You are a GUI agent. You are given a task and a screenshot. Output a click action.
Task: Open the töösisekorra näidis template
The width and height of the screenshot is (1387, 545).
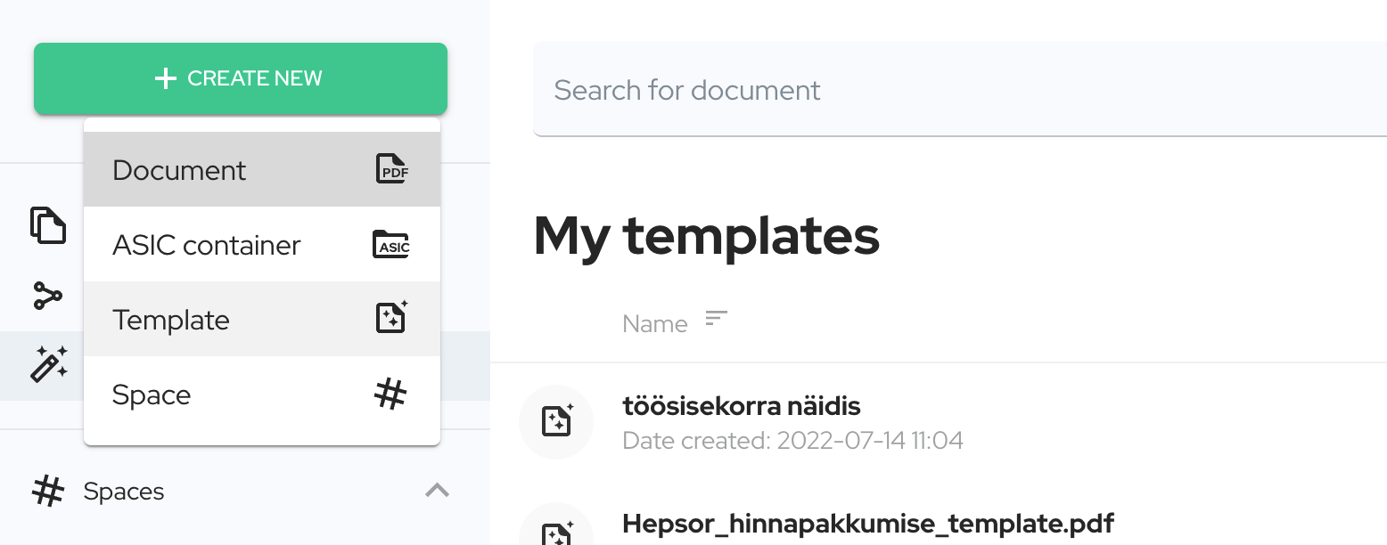pyautogui.click(x=741, y=405)
